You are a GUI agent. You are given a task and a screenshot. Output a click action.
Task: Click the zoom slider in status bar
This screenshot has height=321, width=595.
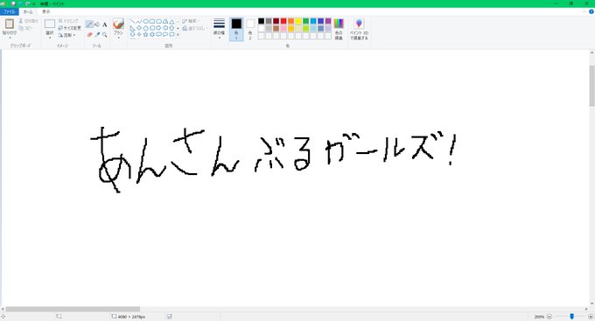click(571, 317)
